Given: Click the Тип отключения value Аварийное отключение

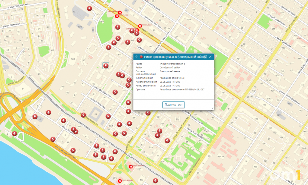Looking at the screenshot, I should 172,78.
